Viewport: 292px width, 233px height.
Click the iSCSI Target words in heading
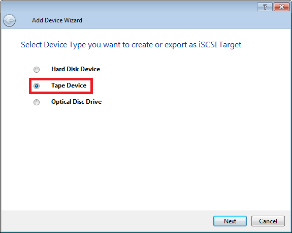click(x=220, y=45)
